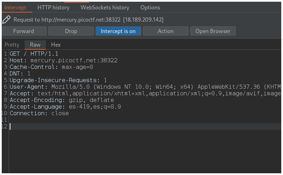This screenshot has width=283, height=175.
Task: Click the Cache-Control header line
Action: coord(51,67)
